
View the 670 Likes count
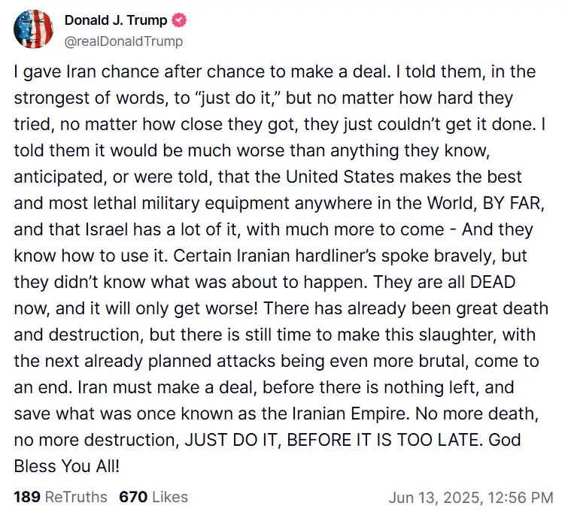click(x=153, y=497)
